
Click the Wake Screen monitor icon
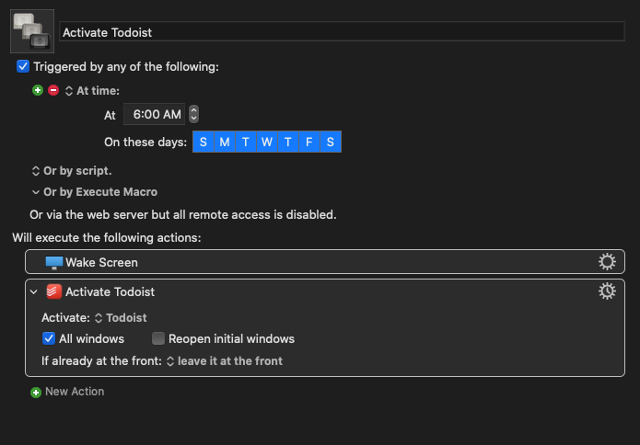tap(54, 262)
